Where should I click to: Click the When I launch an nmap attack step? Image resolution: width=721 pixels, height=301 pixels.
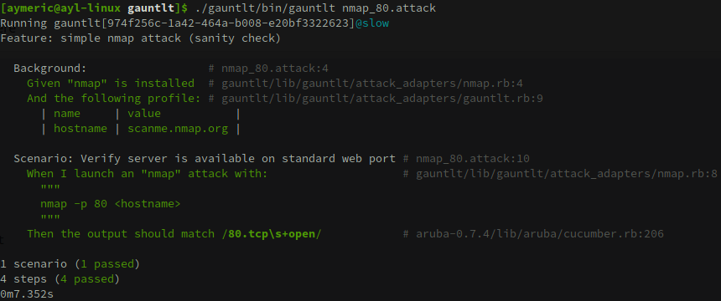[x=148, y=173]
